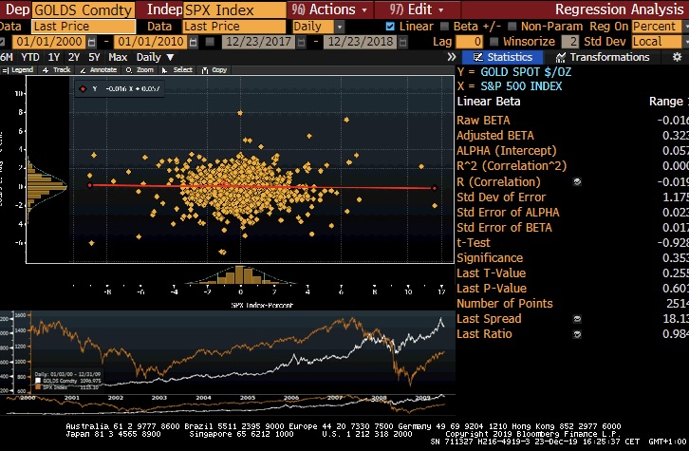Screen dimensions: 689x451
Task: Click the ALPHA (Intercept) row
Action: [x=572, y=151]
